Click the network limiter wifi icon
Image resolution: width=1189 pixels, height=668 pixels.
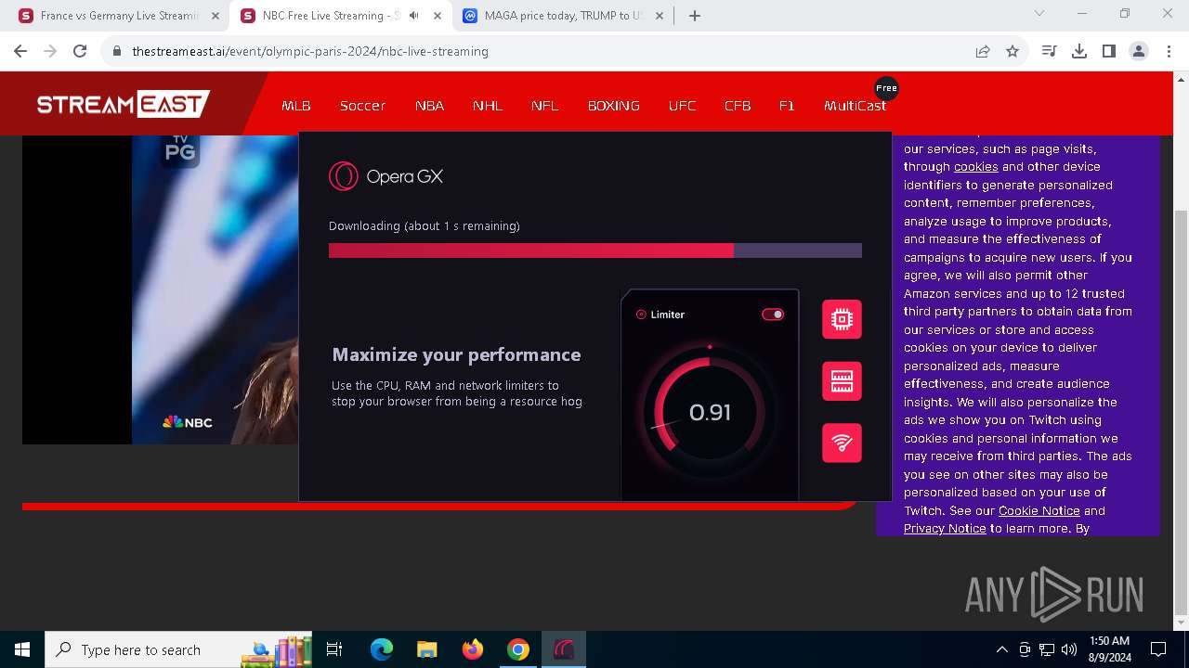tap(842, 443)
